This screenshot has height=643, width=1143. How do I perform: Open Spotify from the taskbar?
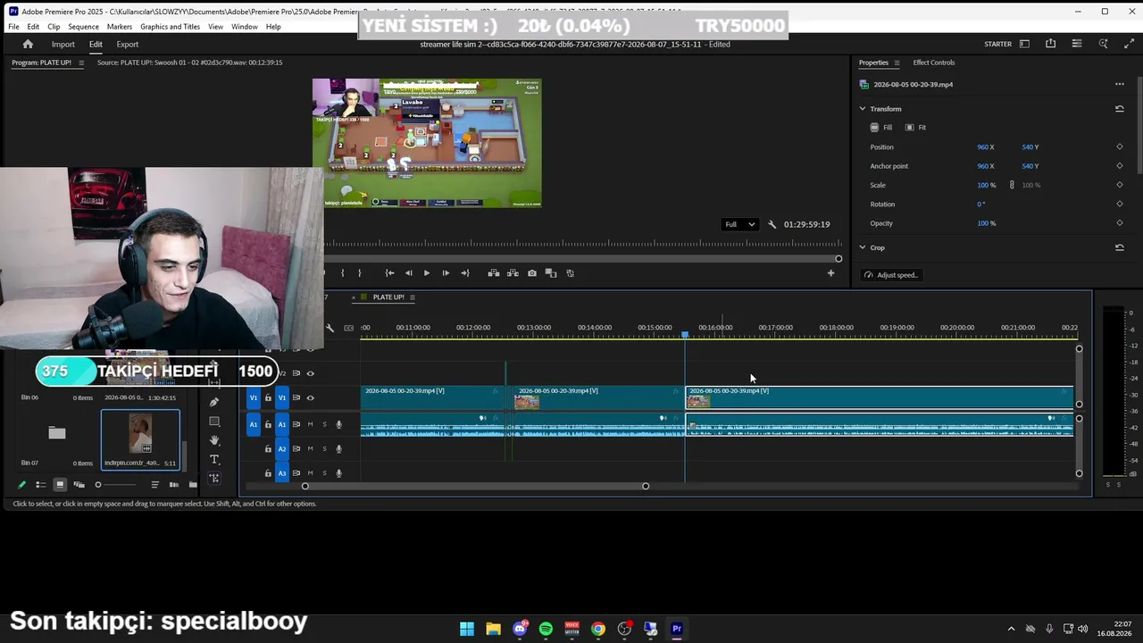pyautogui.click(x=546, y=629)
